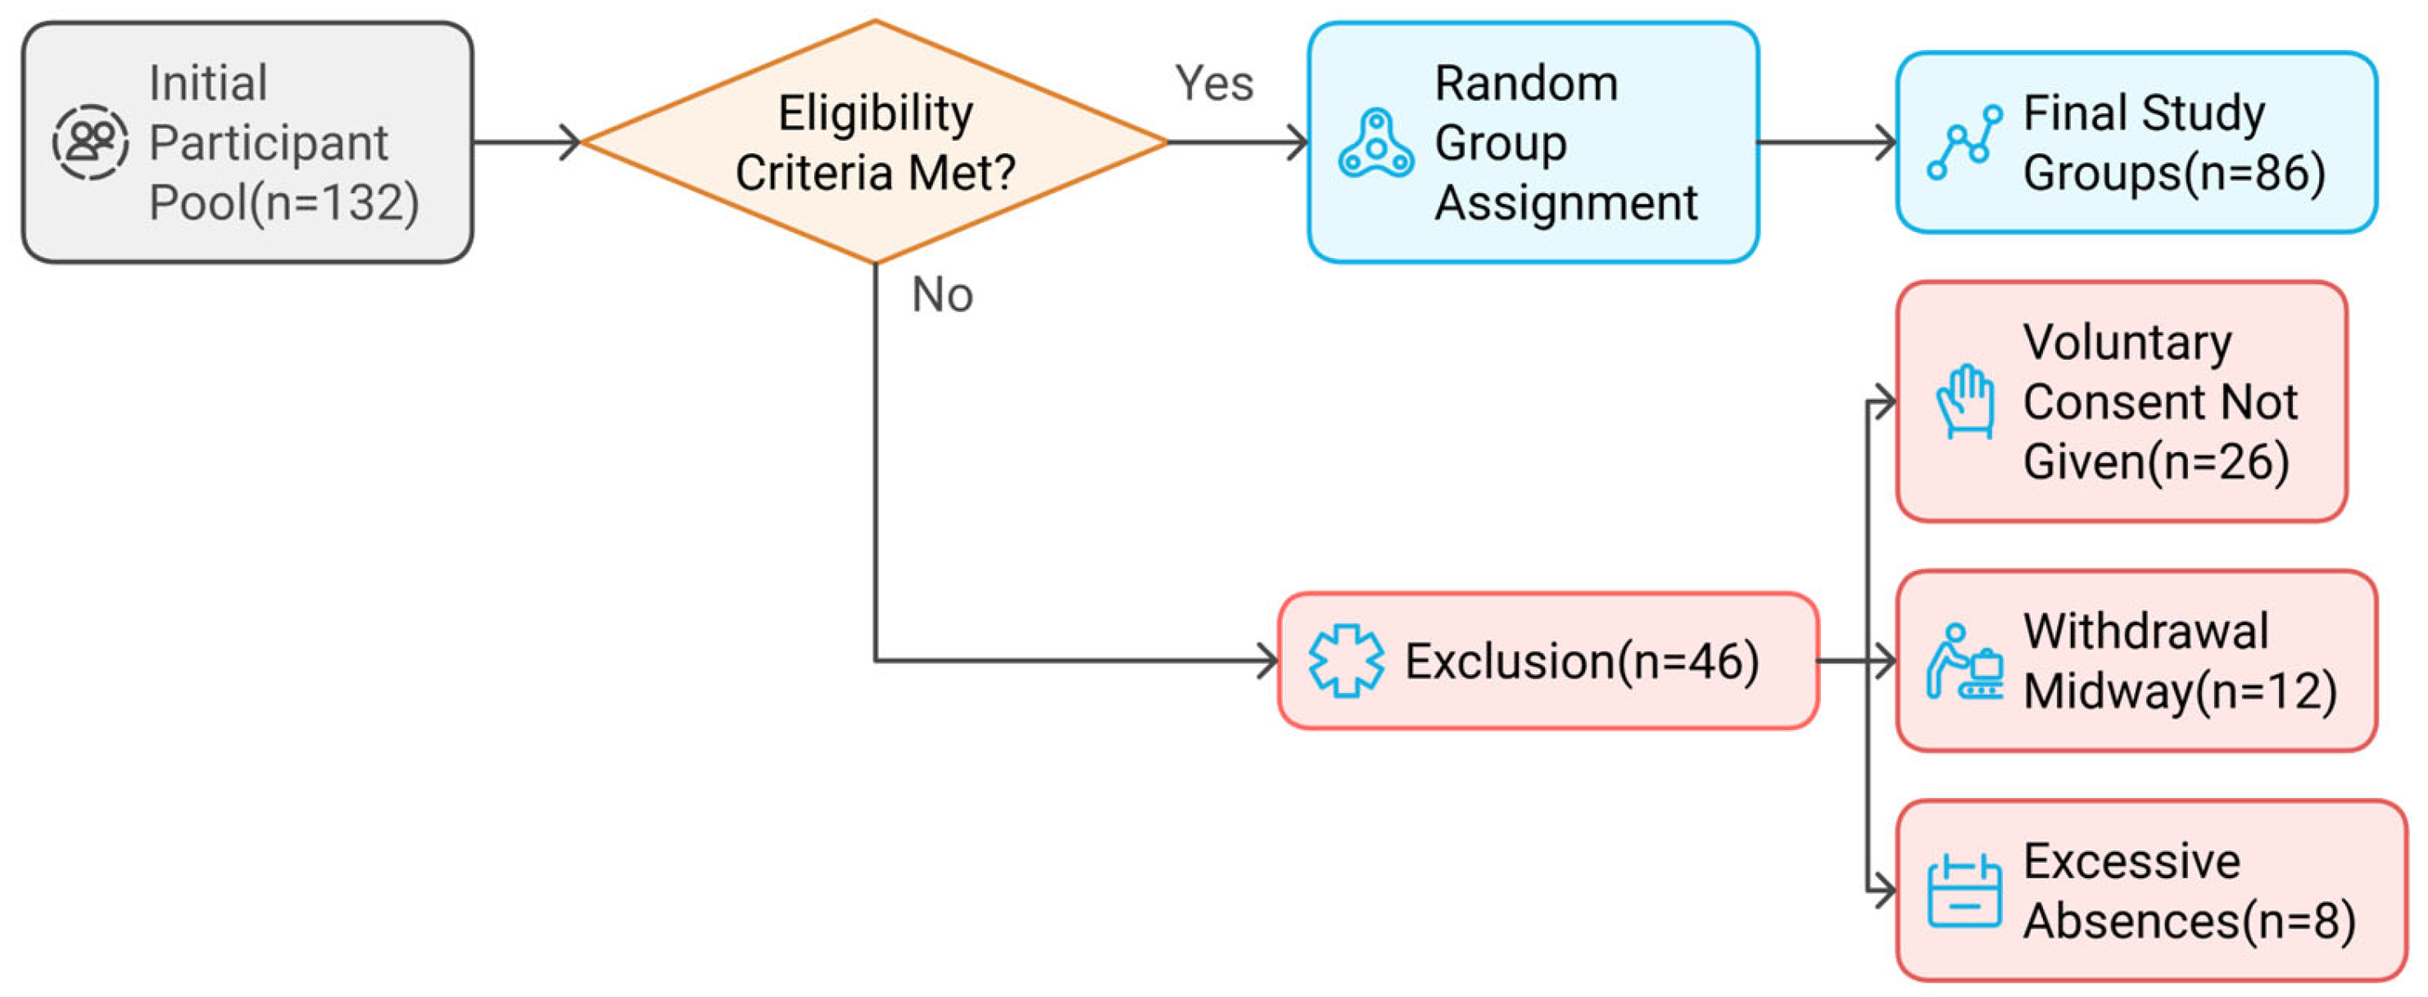The image size is (2428, 997).
Task: Click the Exclusion(n=46) label text
Action: [x=1582, y=660]
